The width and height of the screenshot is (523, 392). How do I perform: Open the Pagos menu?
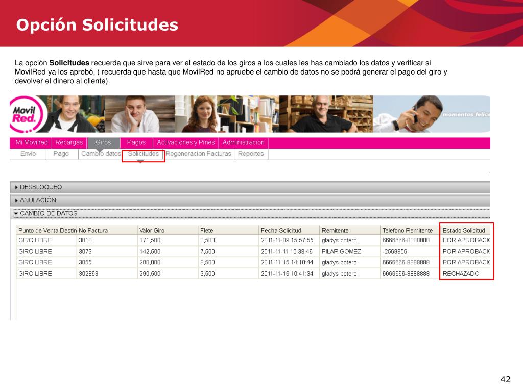pos(136,143)
